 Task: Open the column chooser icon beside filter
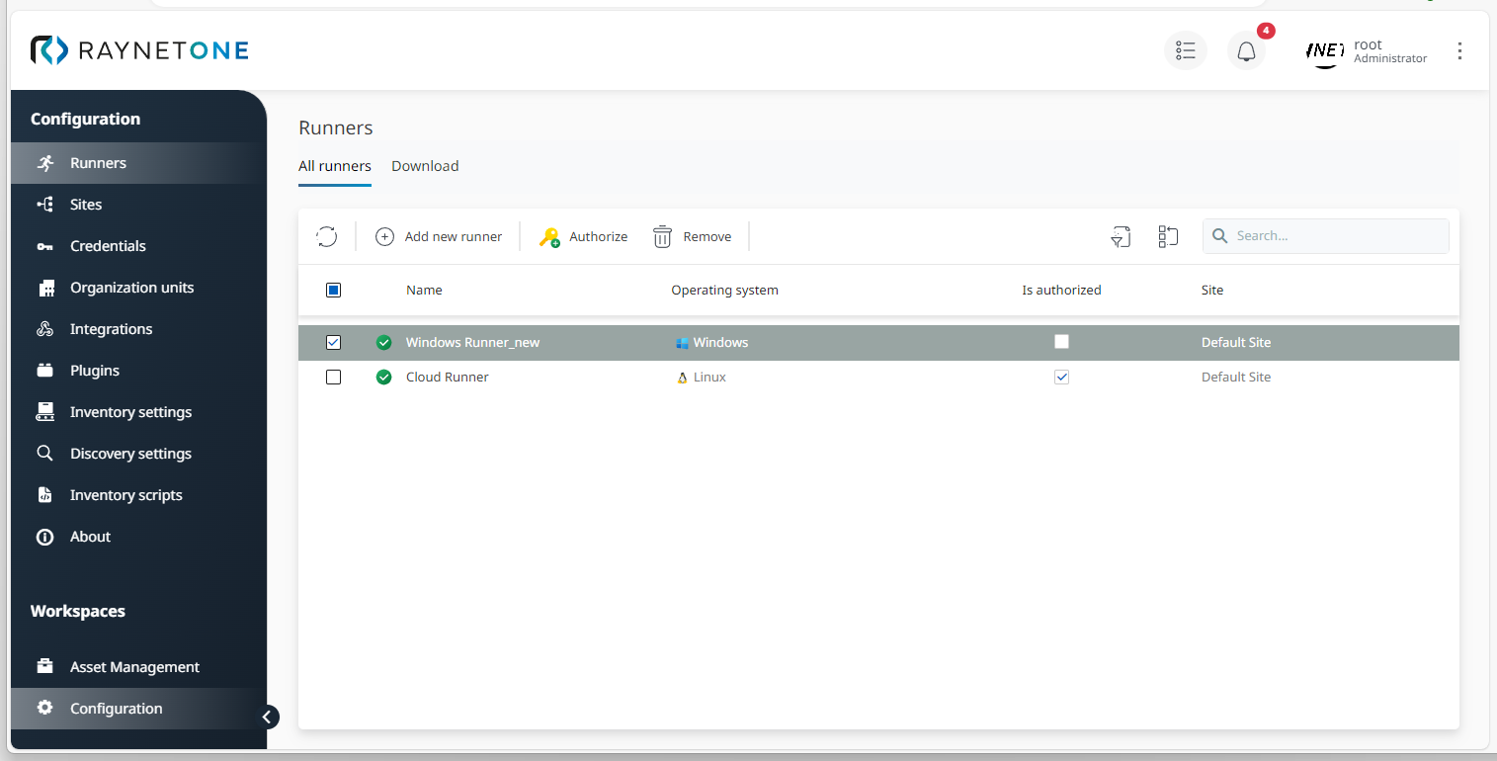pos(1167,236)
